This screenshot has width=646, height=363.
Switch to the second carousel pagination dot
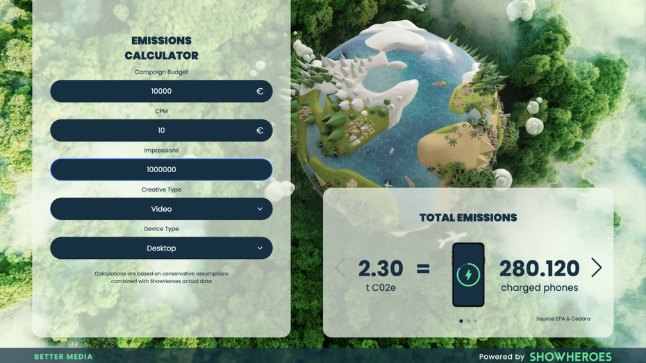(x=468, y=321)
